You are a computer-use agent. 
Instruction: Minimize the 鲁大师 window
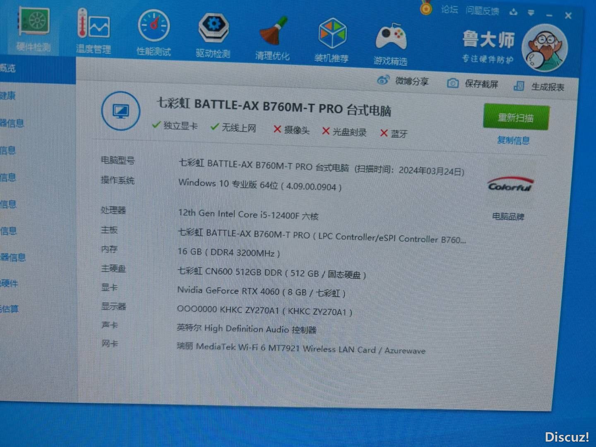[549, 15]
